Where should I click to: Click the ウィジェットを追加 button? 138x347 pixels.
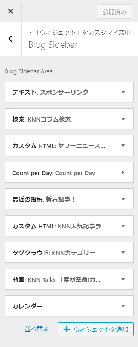click(95, 329)
